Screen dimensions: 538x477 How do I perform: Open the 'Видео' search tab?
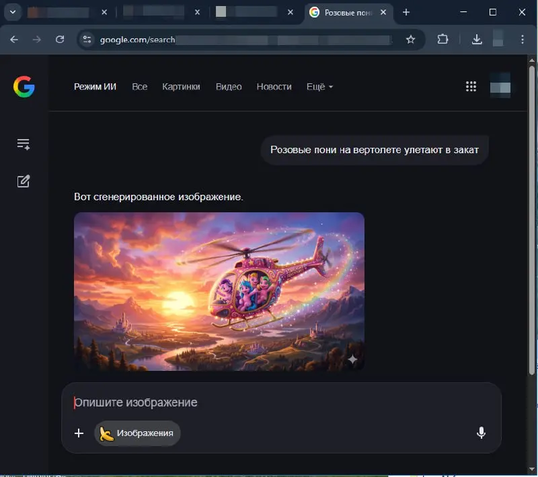(229, 87)
